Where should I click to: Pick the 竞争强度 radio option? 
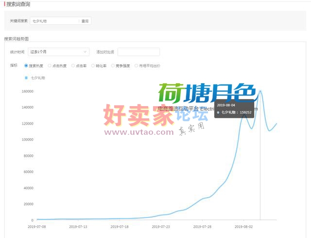click(113, 66)
